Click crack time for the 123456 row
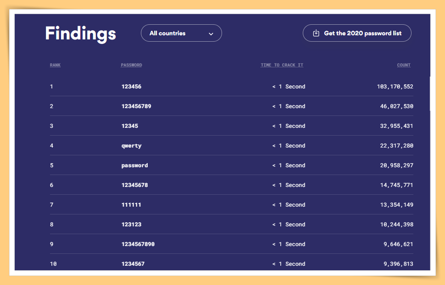445x285 pixels. [x=289, y=87]
